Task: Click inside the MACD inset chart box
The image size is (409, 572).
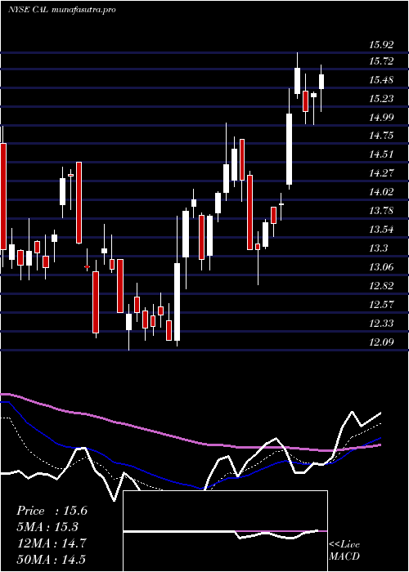Action: (x=225, y=531)
